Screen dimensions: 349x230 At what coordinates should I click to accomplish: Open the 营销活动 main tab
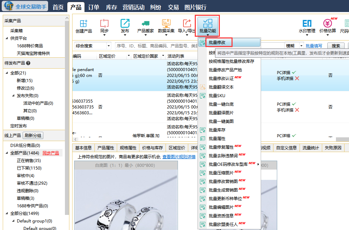(134, 7)
